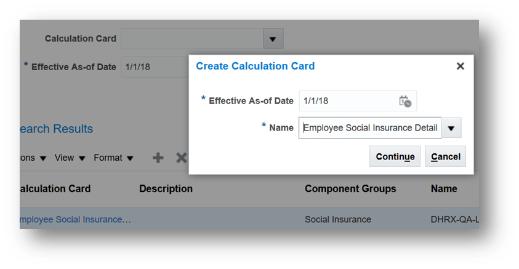Focus the dialog's Effective As-of Date field
This screenshot has width=519, height=269.
(x=348, y=101)
